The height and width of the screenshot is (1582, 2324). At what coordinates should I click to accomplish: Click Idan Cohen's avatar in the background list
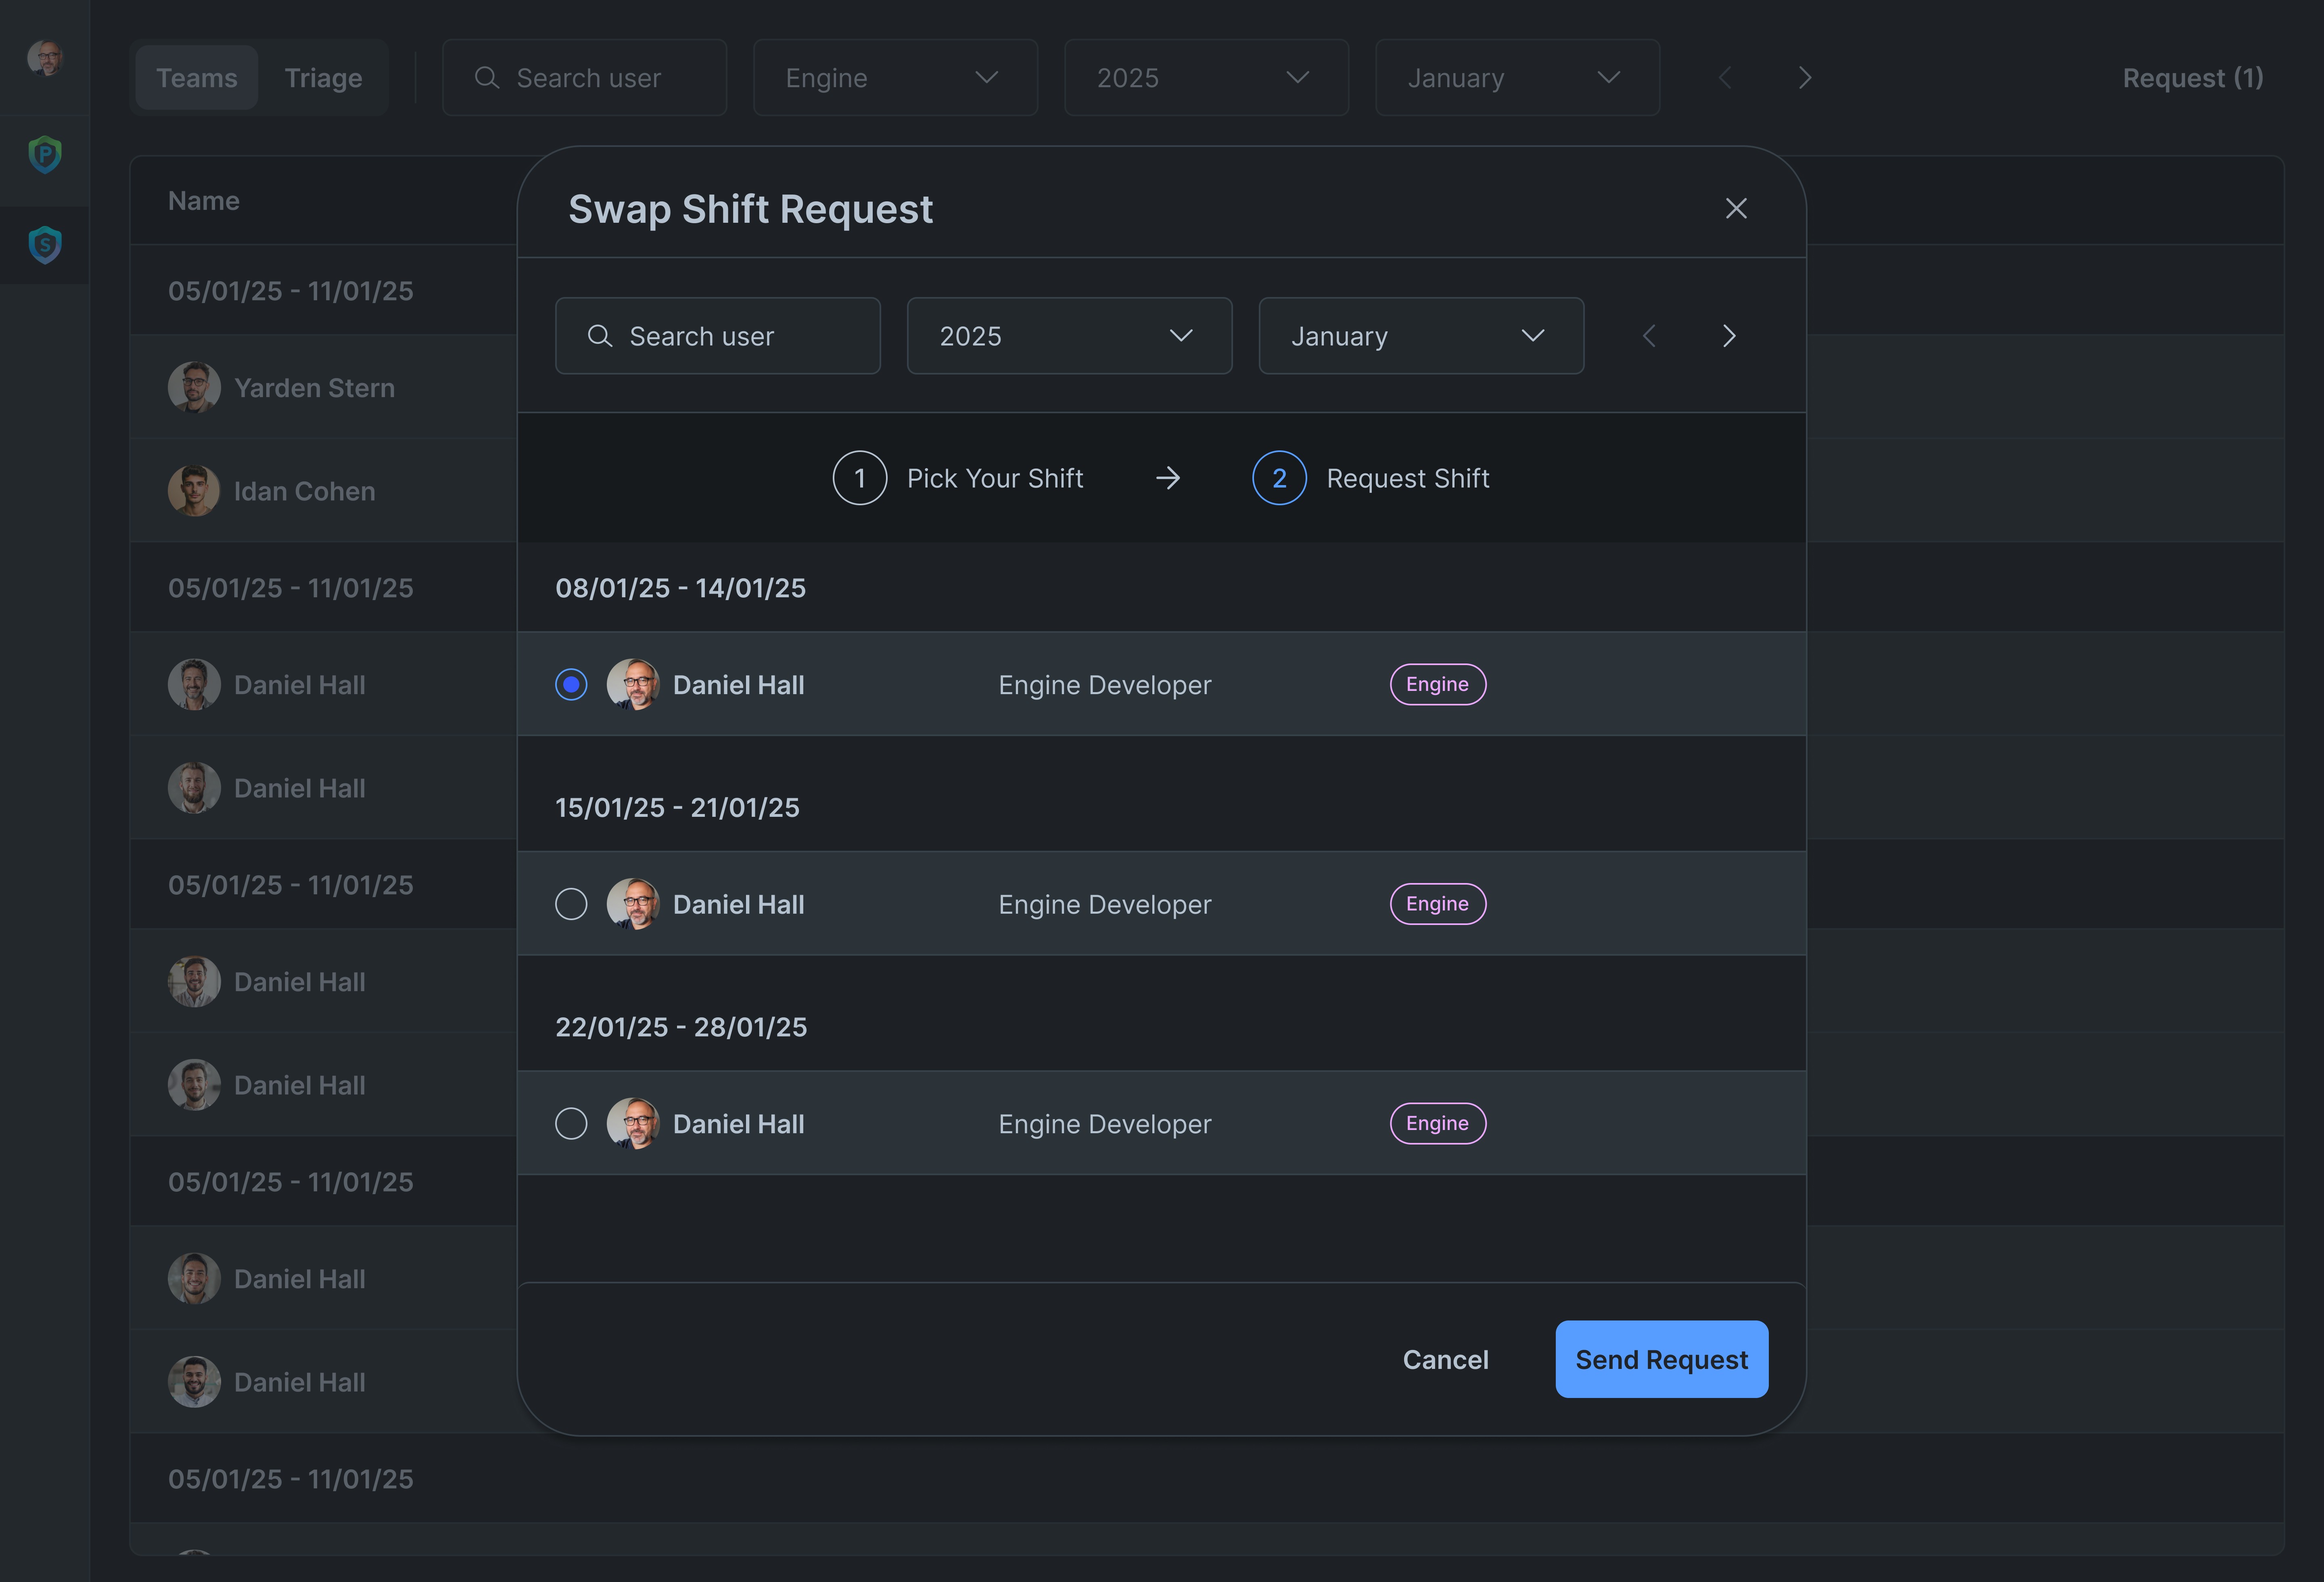[x=194, y=491]
